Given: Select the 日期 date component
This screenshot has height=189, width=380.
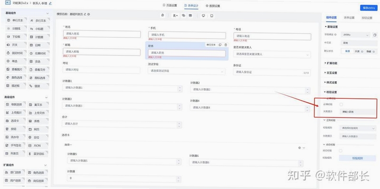Looking at the screenshot, I should [x=39, y=45].
